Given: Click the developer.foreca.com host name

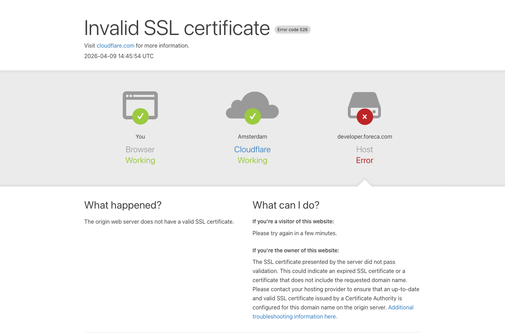Looking at the screenshot, I should (x=365, y=136).
